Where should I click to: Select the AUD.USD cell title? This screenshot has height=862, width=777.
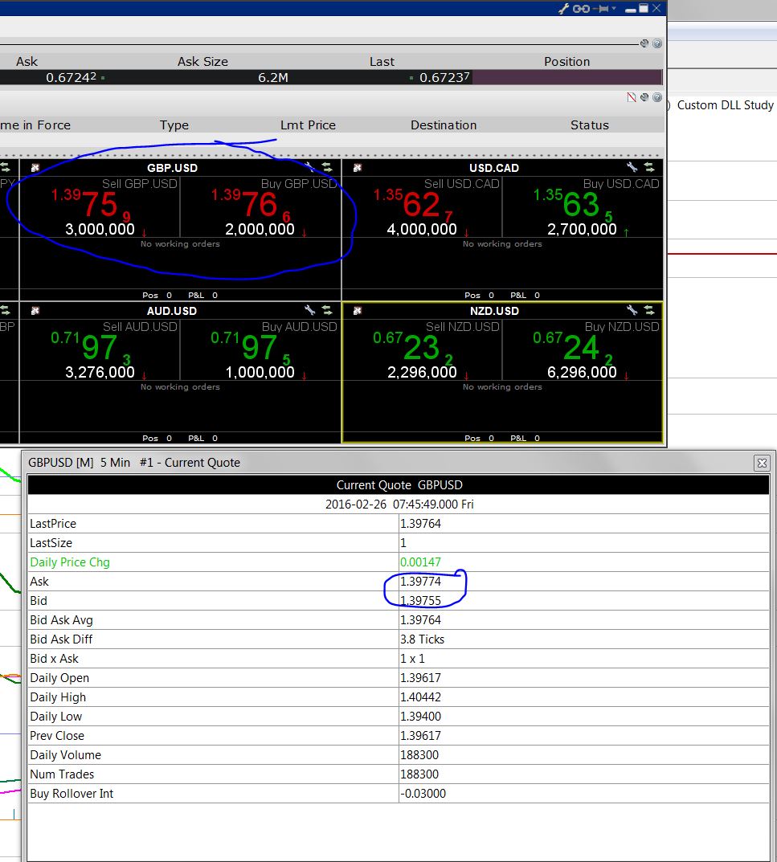pos(172,311)
